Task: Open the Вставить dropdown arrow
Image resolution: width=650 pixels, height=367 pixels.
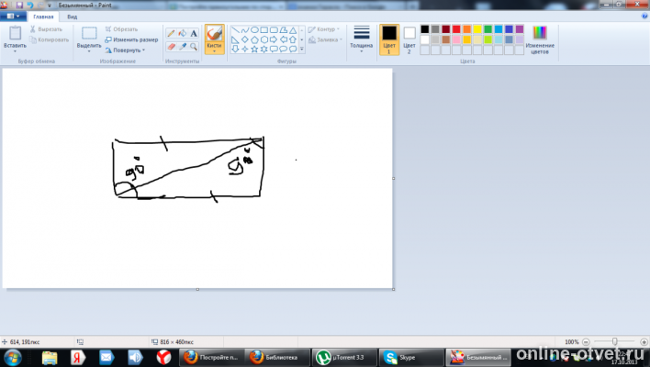Action: coord(15,51)
